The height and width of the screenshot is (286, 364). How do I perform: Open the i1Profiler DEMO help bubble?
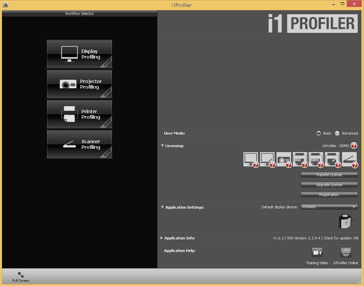(354, 145)
